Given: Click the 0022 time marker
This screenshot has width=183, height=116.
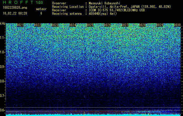Looking at the screenshot, I should 38,25.
